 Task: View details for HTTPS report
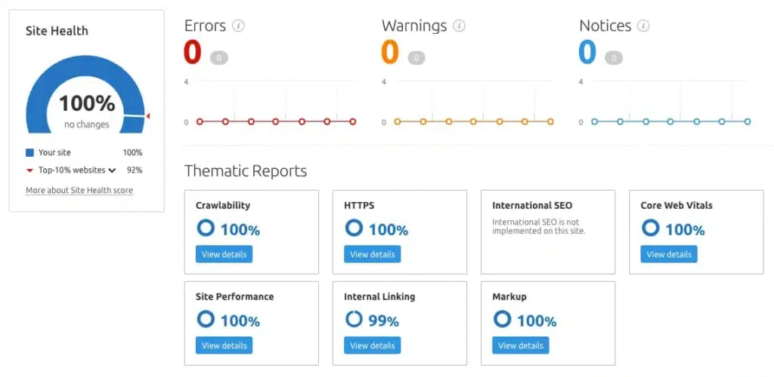coord(372,254)
